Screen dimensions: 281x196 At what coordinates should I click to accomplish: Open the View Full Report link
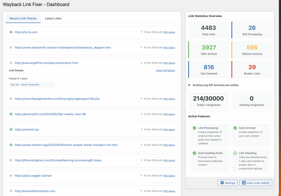pos(165,70)
